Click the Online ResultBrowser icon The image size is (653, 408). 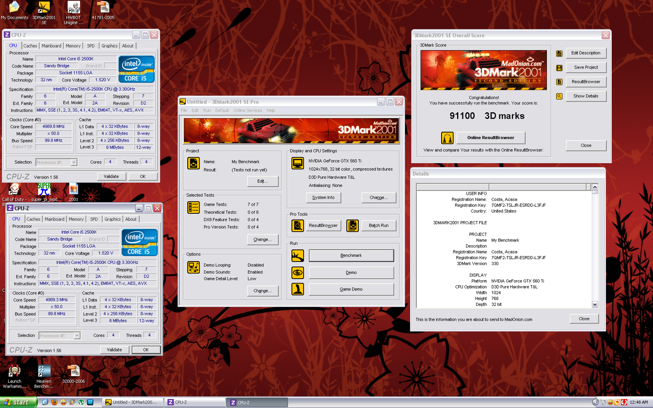(x=447, y=138)
